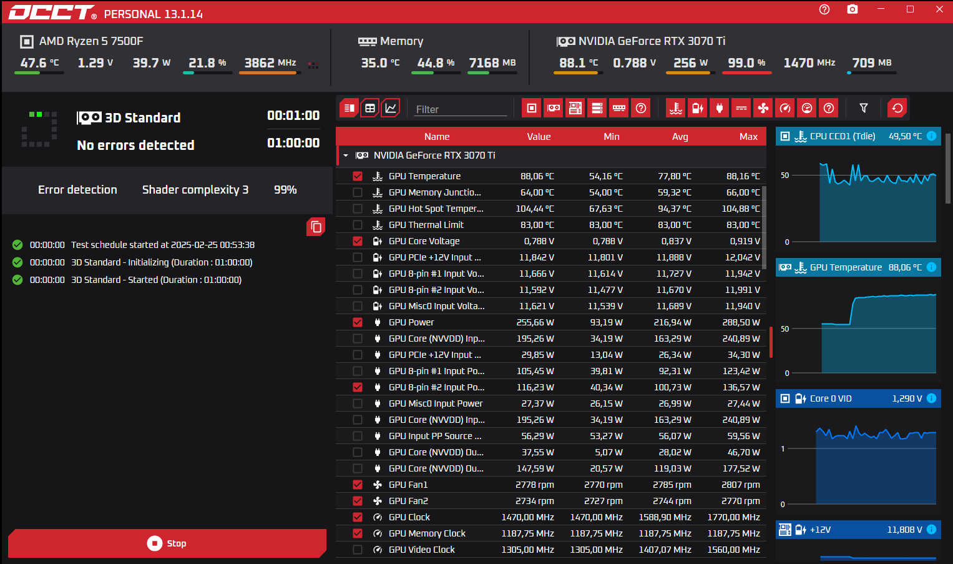Uncheck the GPU Memory Clock checkbox
The width and height of the screenshot is (953, 564).
click(x=358, y=533)
